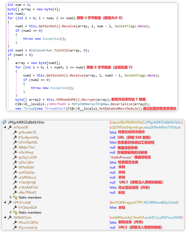186x232 pixels.
Task: Collapse the JnTrurix08 node
Action: coord(5,127)
